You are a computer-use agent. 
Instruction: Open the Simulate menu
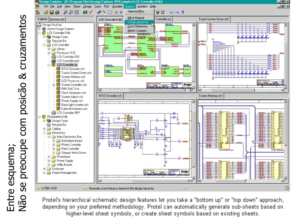pyautogui.click(x=117, y=6)
